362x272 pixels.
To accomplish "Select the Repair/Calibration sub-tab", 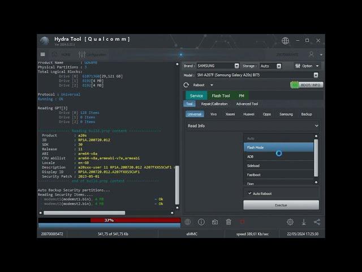I will [x=214, y=104].
